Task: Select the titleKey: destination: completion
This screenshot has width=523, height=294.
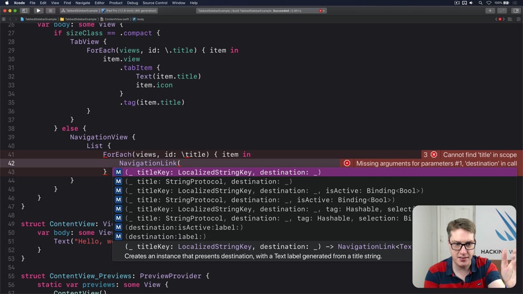Action: point(314,173)
